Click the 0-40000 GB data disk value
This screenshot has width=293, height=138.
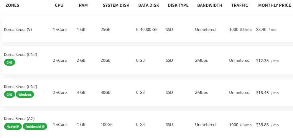point(147,29)
